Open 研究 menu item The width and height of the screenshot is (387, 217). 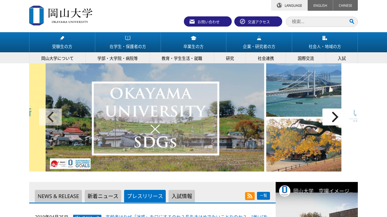(230, 58)
